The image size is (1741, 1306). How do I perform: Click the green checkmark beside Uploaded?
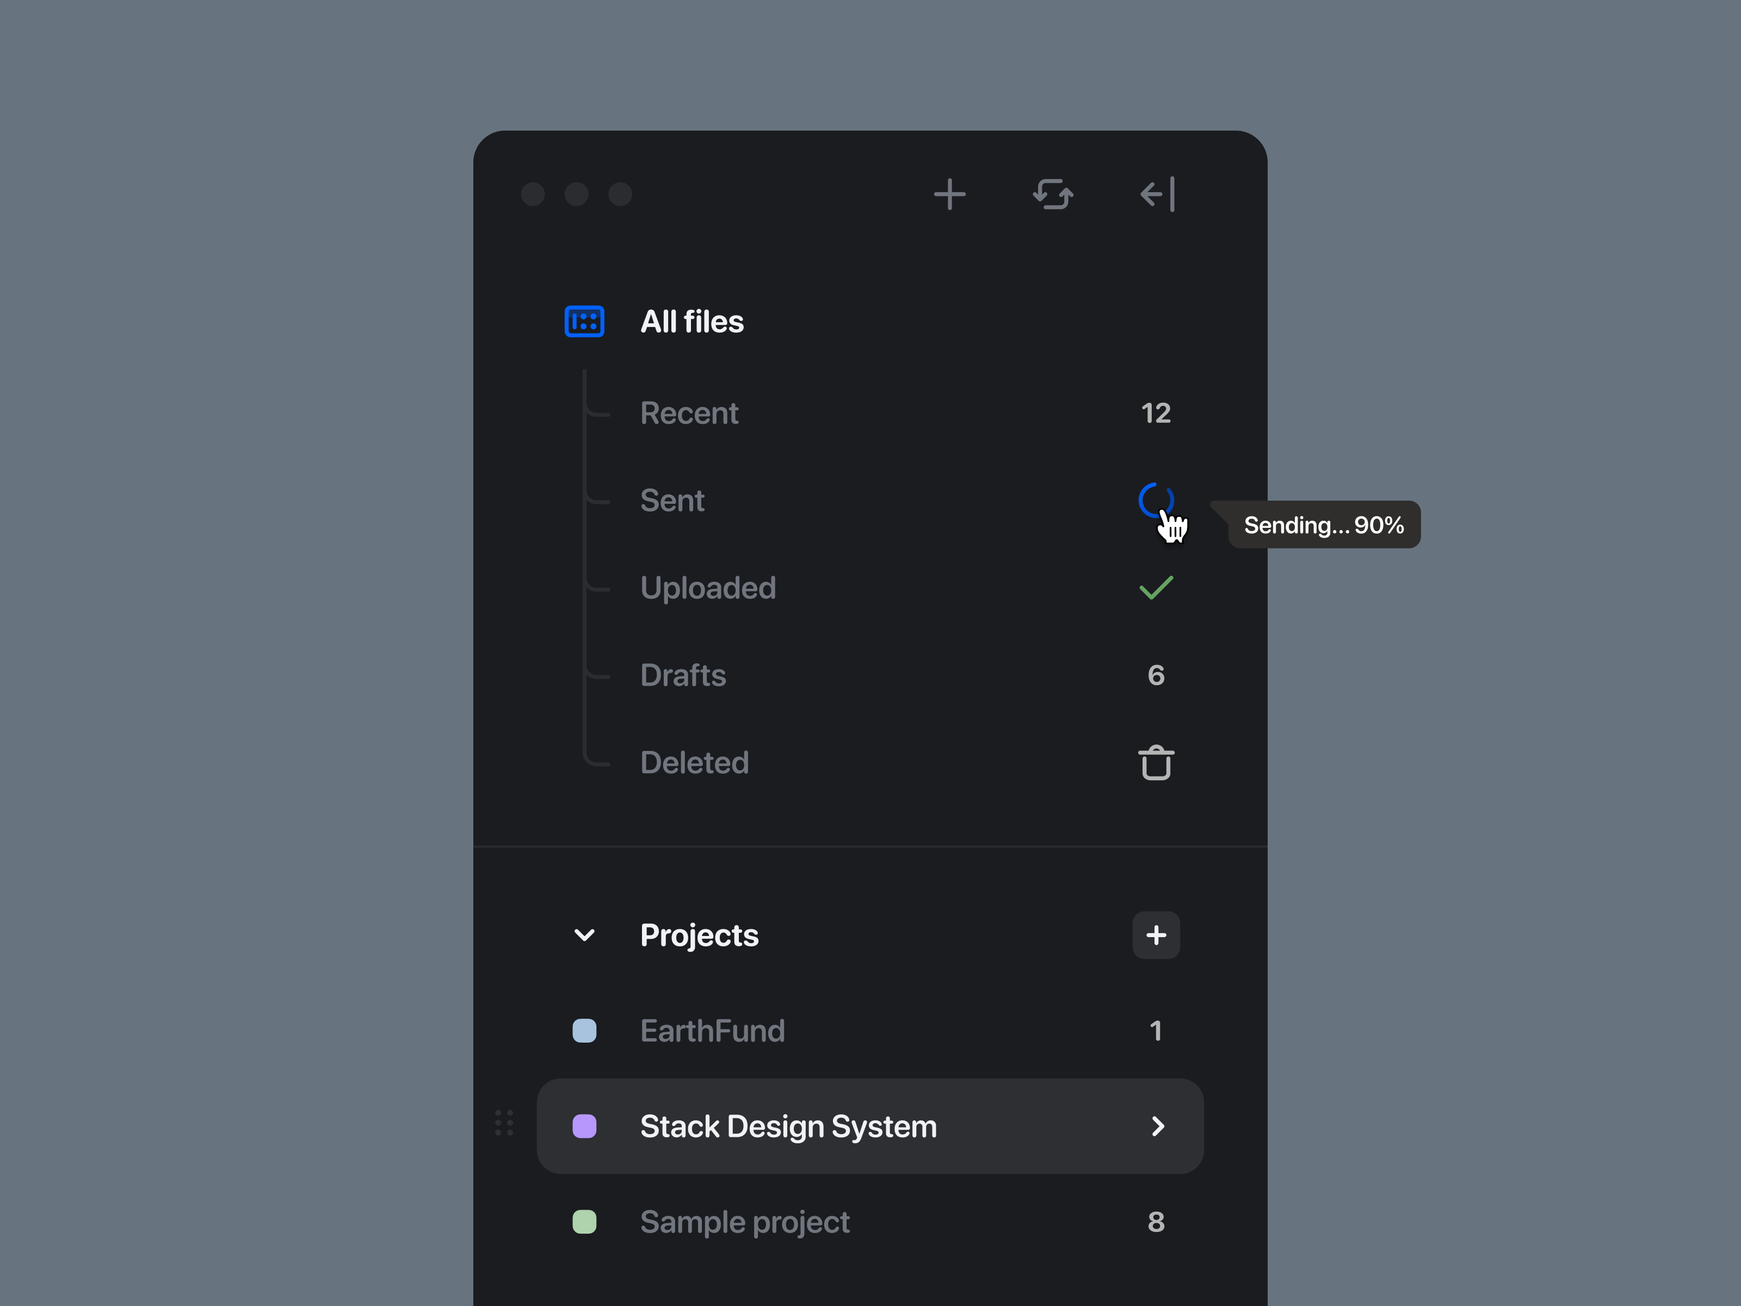click(1156, 588)
